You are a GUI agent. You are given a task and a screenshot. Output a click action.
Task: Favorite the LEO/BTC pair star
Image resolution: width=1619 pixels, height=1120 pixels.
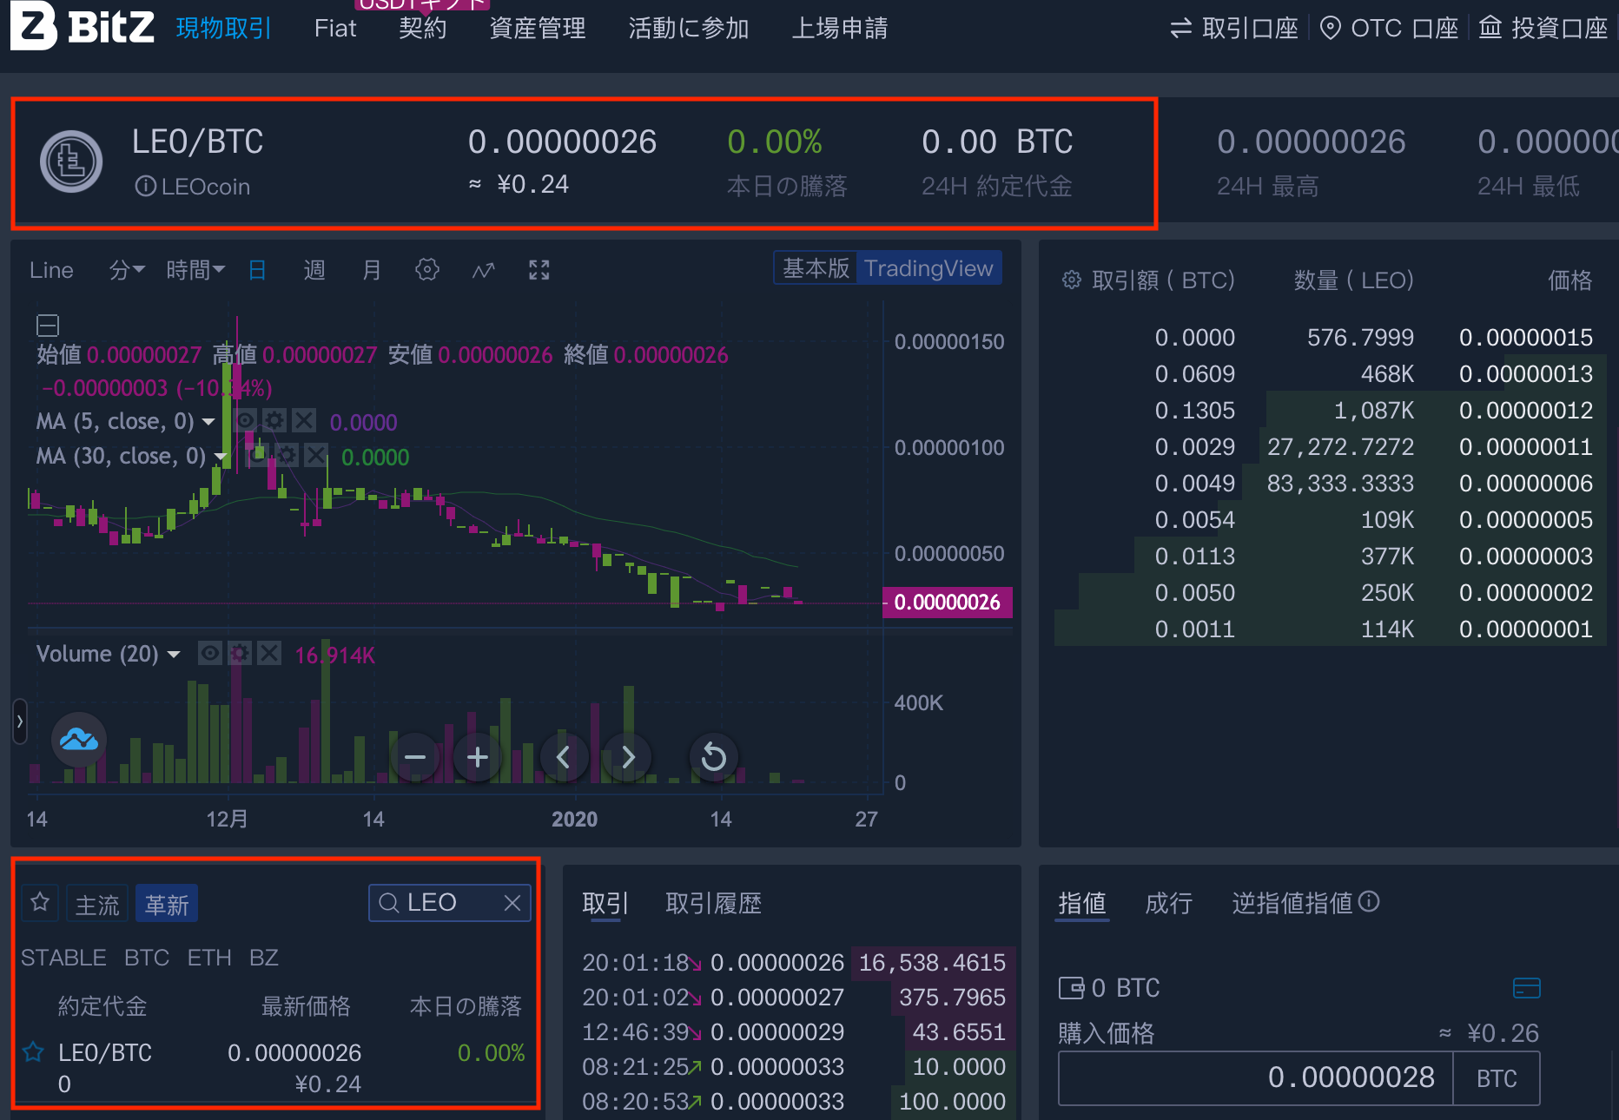point(33,1052)
